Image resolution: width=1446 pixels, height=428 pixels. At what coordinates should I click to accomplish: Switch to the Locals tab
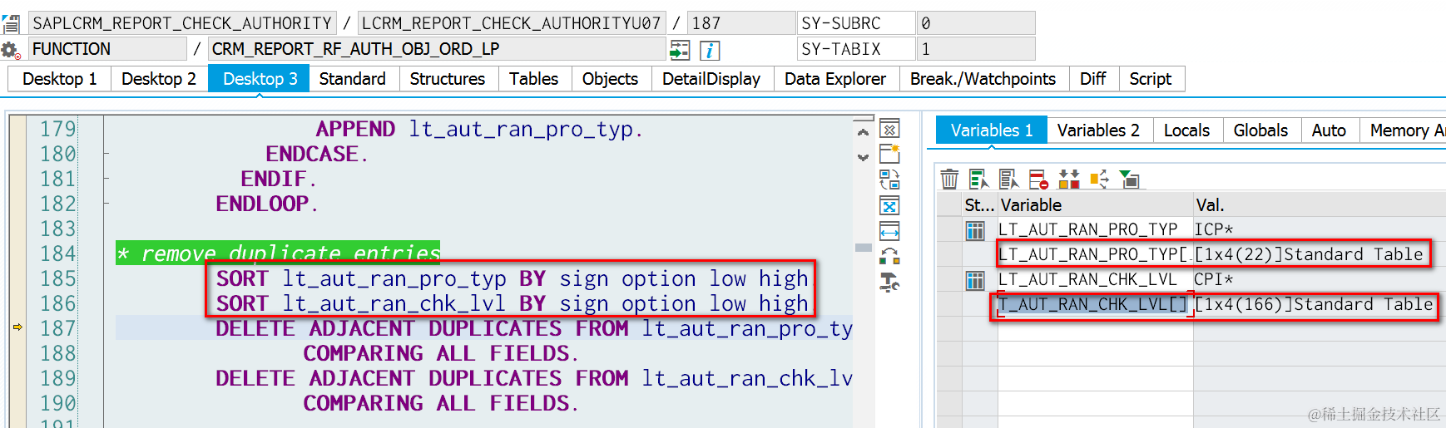click(1186, 130)
